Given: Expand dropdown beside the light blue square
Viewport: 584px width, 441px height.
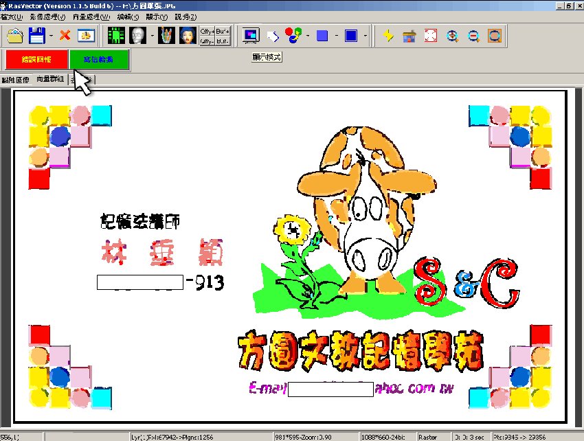Looking at the screenshot, I should [x=337, y=36].
